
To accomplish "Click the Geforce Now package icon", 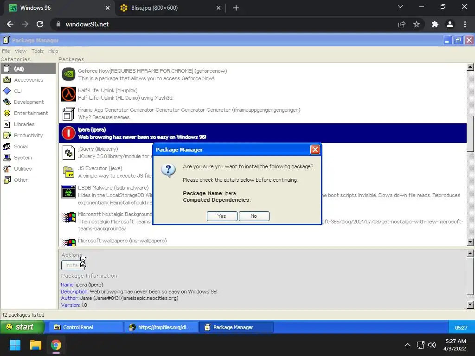I will pyautogui.click(x=69, y=74).
